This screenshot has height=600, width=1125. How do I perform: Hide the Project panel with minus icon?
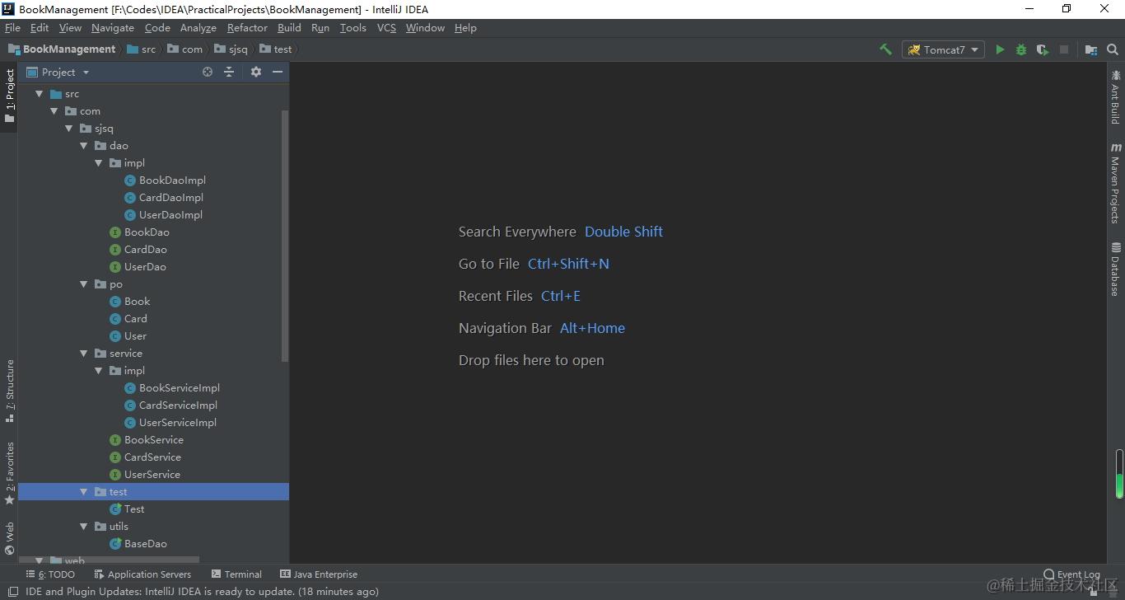pos(278,73)
